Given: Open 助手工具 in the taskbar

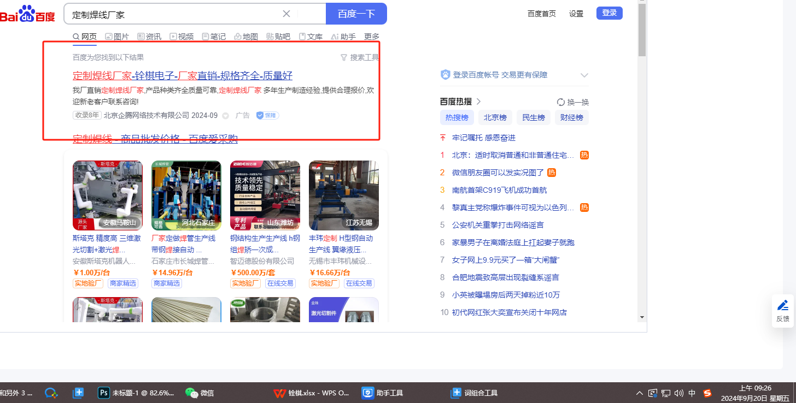Looking at the screenshot, I should click(x=383, y=393).
